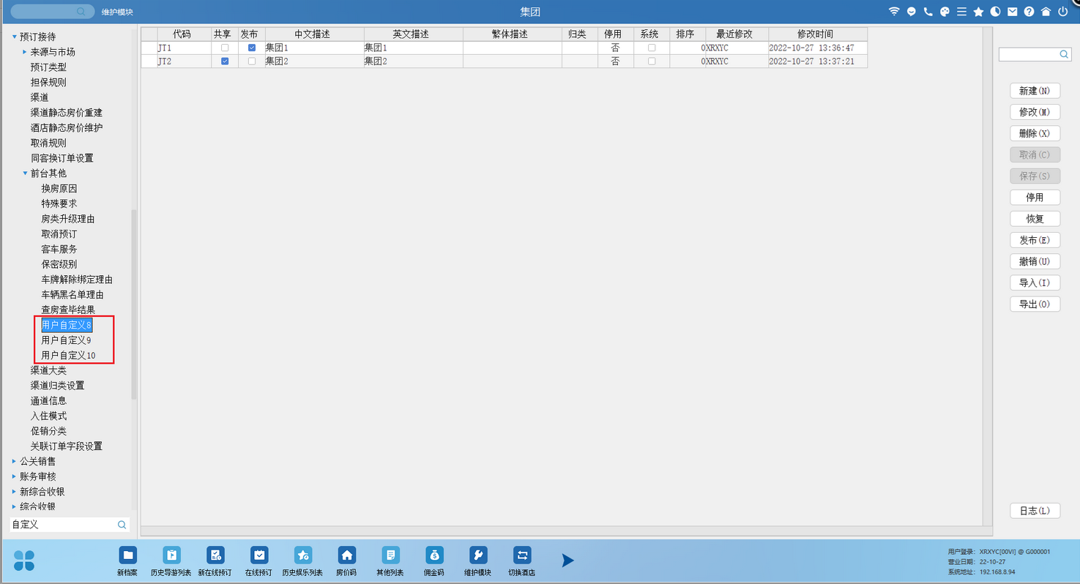Viewport: 1080px width, 584px height.
Task: Collapse the 前台其他 tree node
Action: 25,173
